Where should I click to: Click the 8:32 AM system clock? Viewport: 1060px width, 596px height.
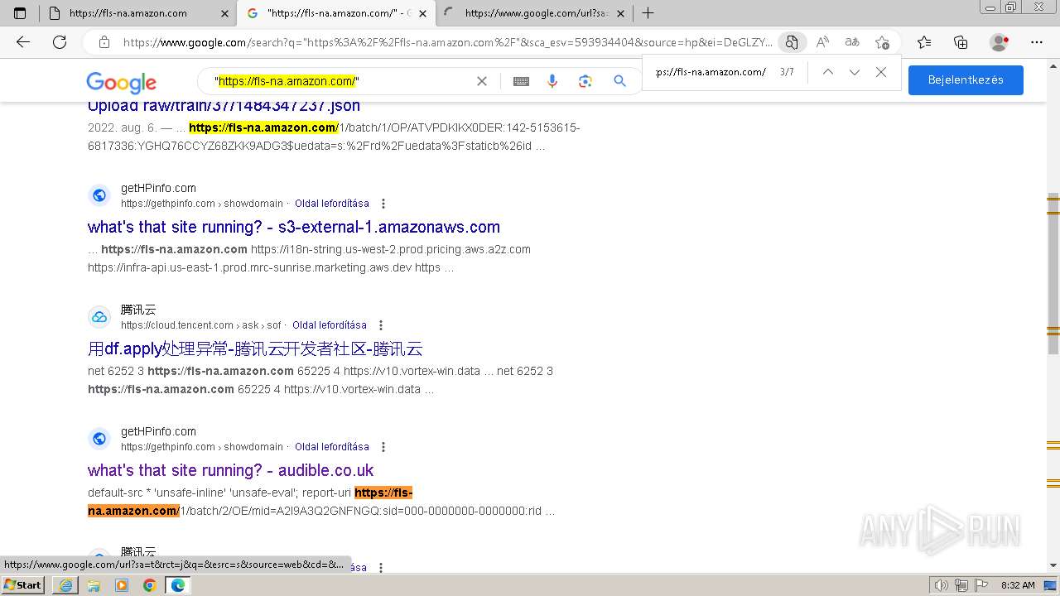click(x=1018, y=585)
